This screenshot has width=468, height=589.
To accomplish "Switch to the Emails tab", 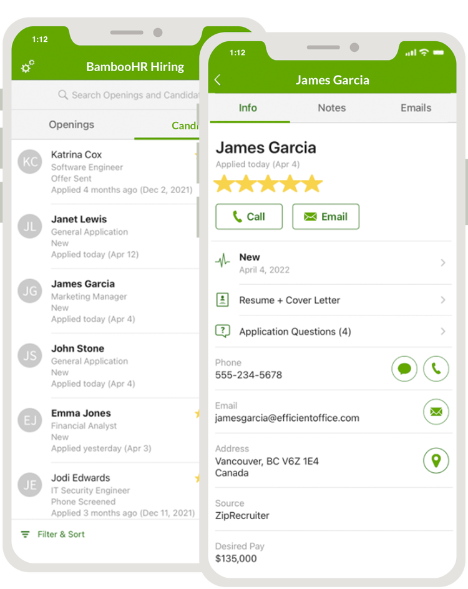I will 416,108.
